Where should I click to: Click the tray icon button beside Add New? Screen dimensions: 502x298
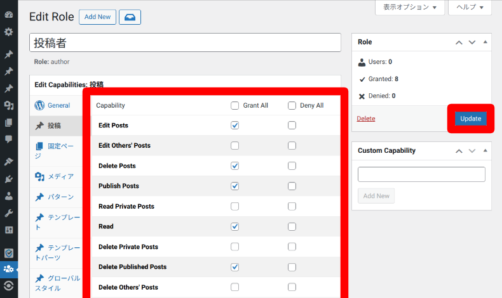coord(130,17)
